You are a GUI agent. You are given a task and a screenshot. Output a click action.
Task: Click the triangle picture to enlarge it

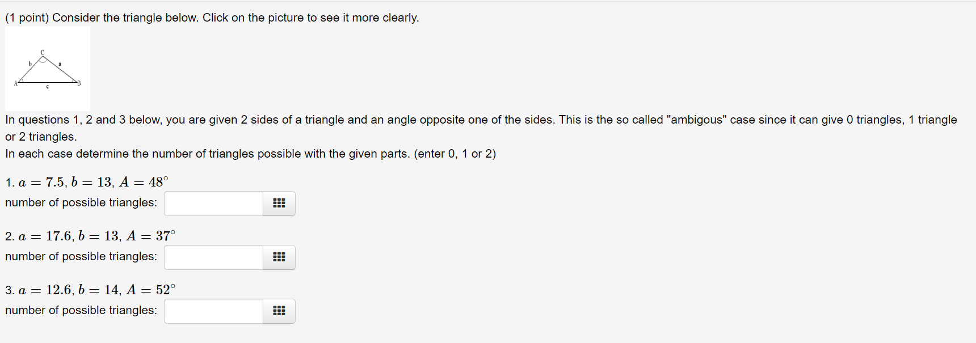(x=48, y=68)
